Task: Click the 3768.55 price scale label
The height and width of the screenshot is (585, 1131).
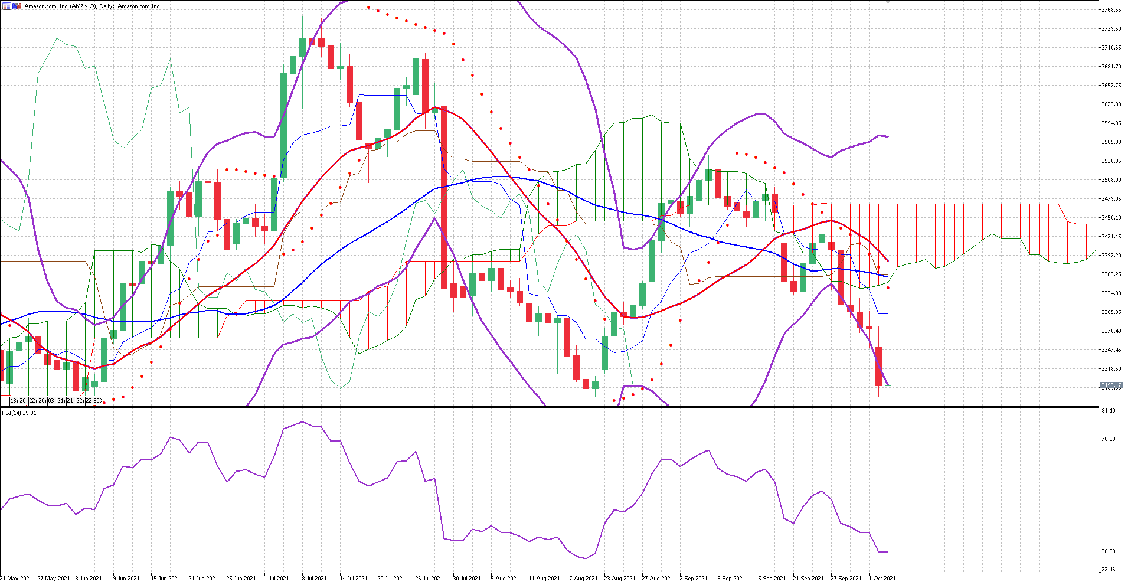Action: pyautogui.click(x=1111, y=10)
